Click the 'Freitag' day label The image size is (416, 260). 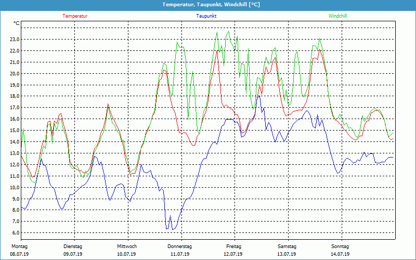pos(233,246)
